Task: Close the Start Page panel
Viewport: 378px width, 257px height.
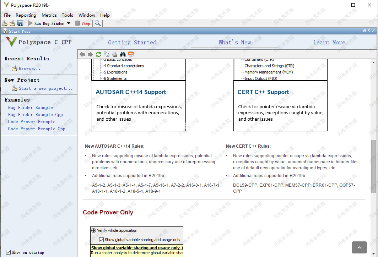Action: (373, 31)
